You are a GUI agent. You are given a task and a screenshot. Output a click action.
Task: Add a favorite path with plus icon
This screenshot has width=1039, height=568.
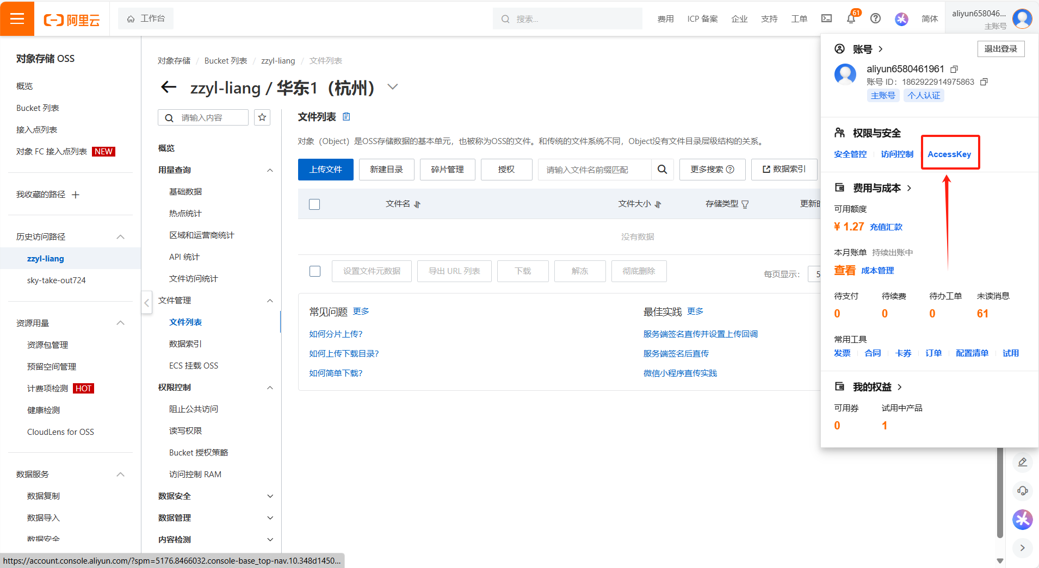pyautogui.click(x=76, y=195)
